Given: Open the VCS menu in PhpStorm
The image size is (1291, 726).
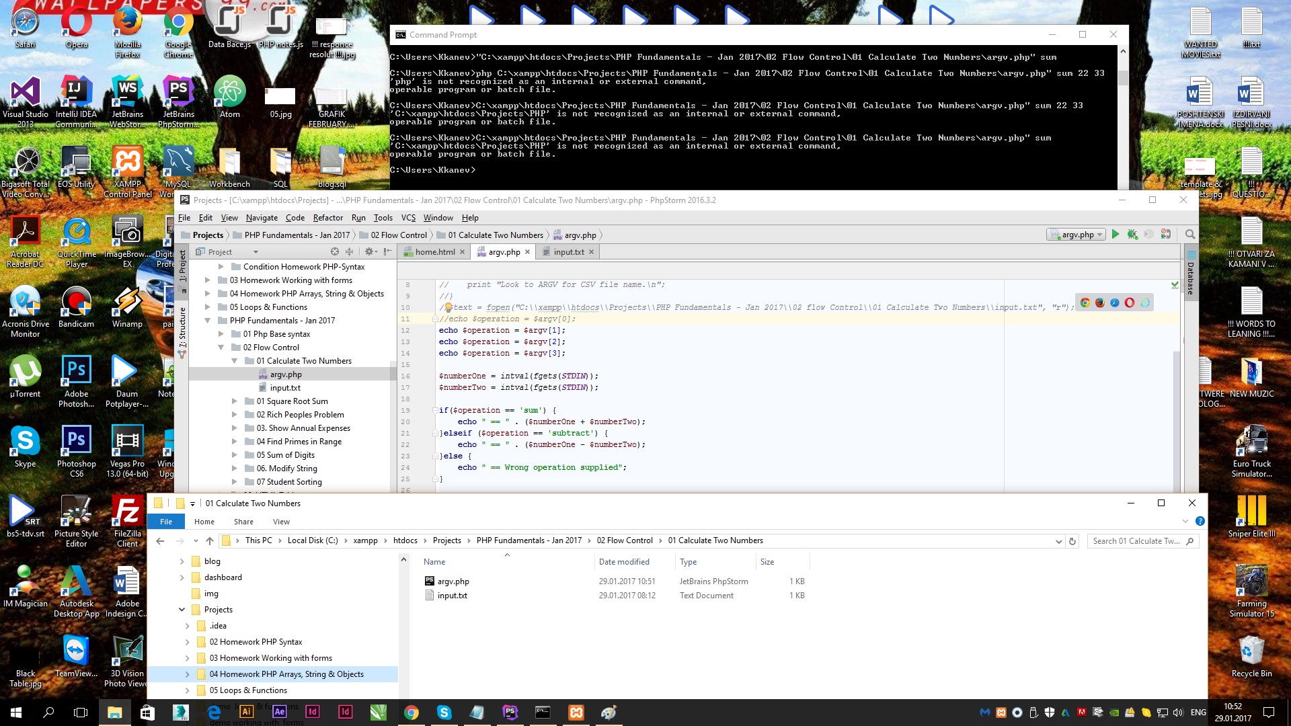Looking at the screenshot, I should (x=408, y=218).
